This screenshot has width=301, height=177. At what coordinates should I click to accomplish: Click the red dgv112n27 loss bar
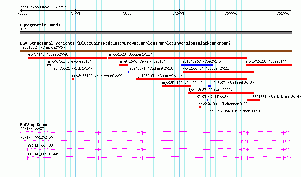tap(221, 93)
